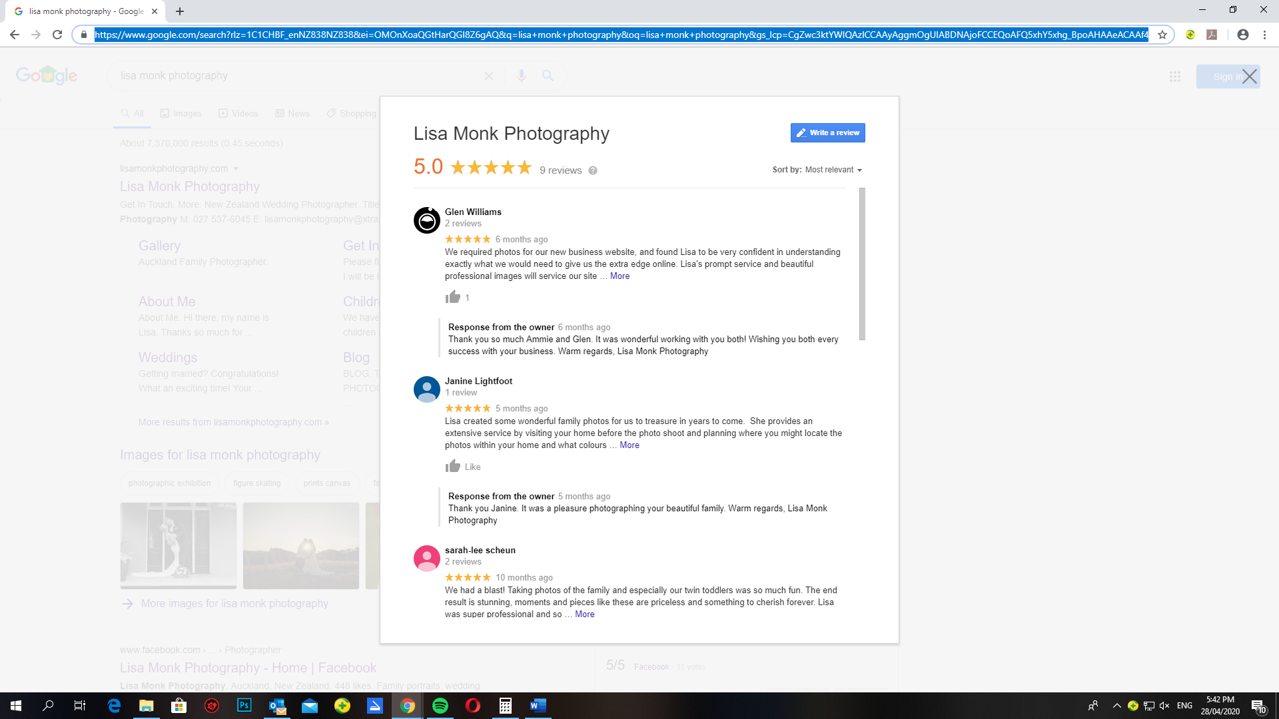This screenshot has height=719, width=1279.
Task: Switch to the Images search tab
Action: pyautogui.click(x=181, y=114)
